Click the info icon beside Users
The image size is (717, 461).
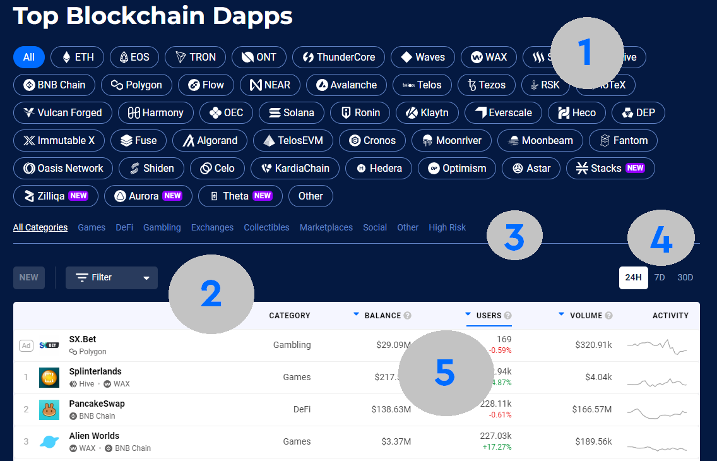(508, 316)
